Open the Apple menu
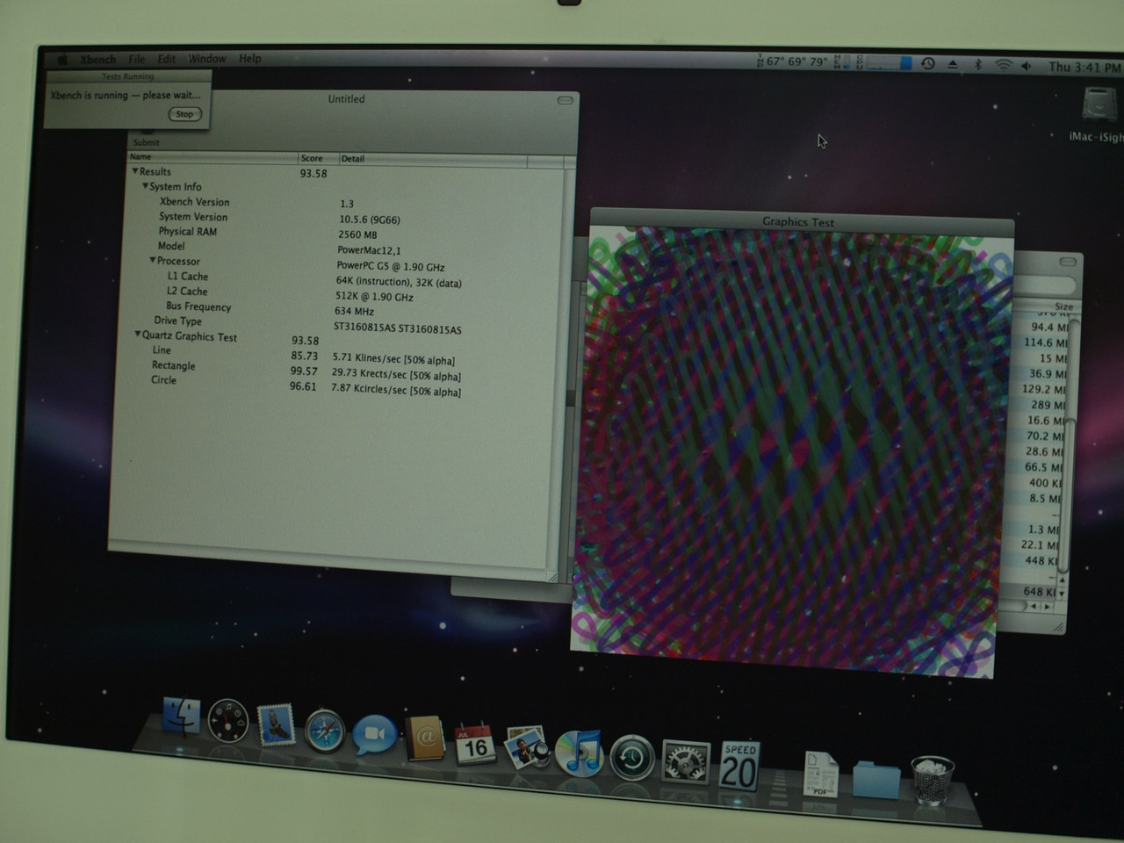Image resolution: width=1124 pixels, height=843 pixels. (x=62, y=60)
